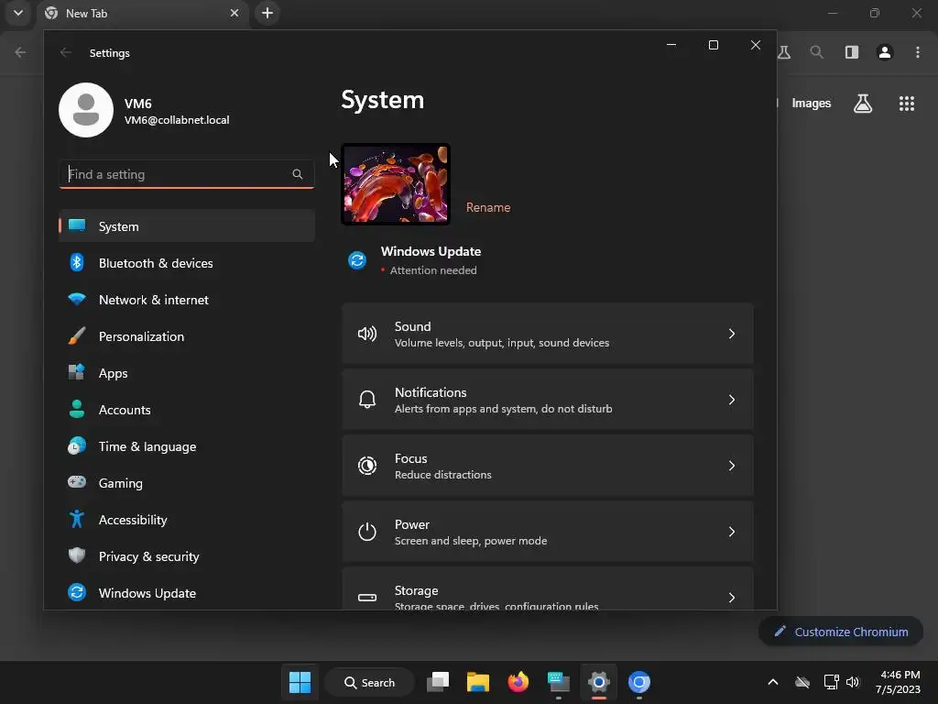Click the taskbar Search box

(369, 682)
